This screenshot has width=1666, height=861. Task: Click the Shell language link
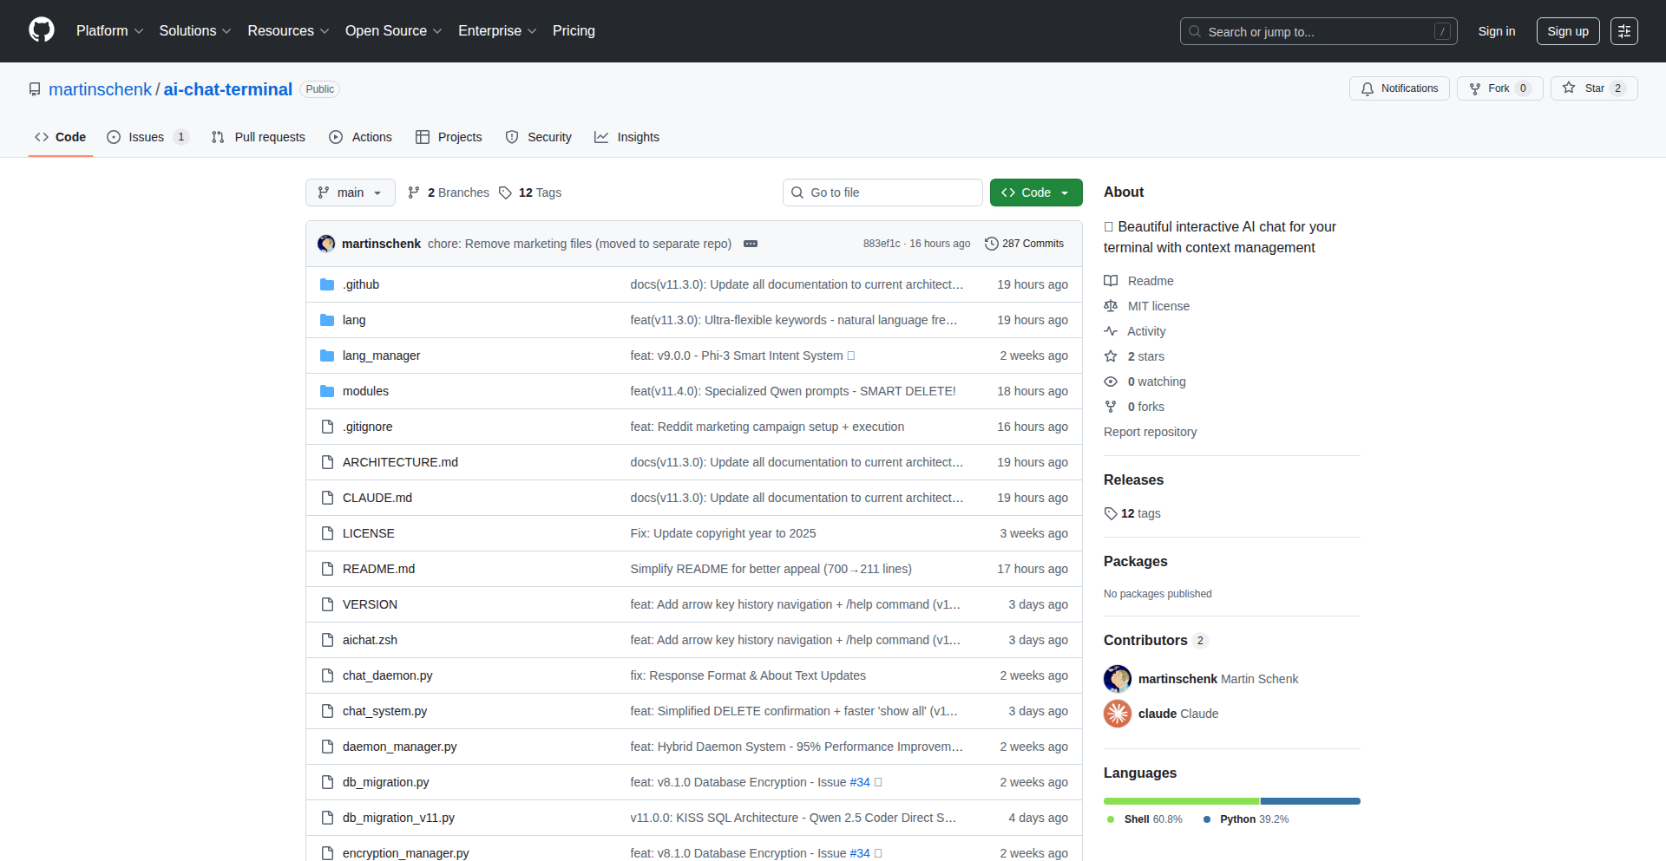pyautogui.click(x=1145, y=819)
